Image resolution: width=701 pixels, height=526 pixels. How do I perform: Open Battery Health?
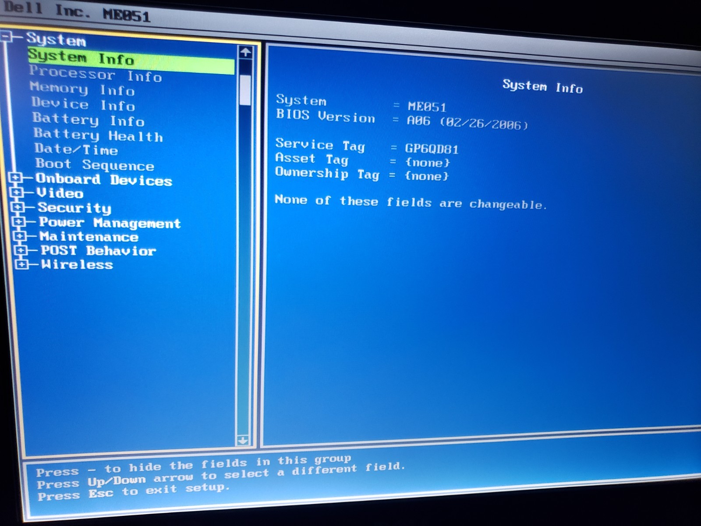(98, 135)
